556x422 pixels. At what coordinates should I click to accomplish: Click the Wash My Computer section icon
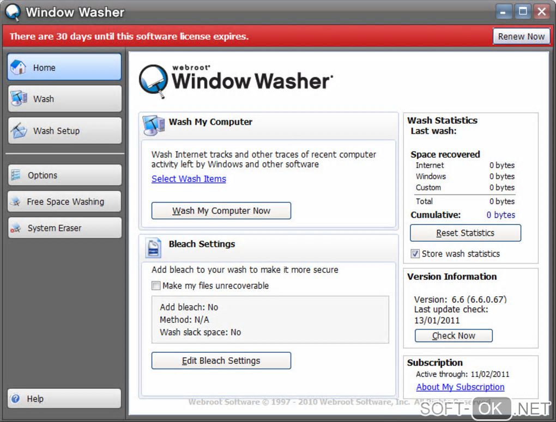point(154,125)
